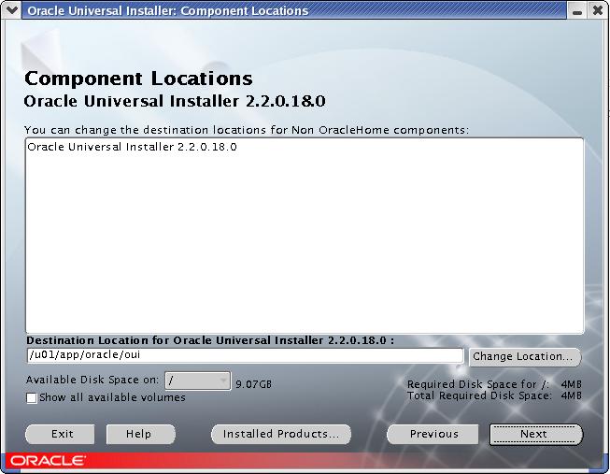Select Oracle Universal Installer 2.2.0.18.0 list entry
Screen dimensions: 610x474
coord(132,148)
